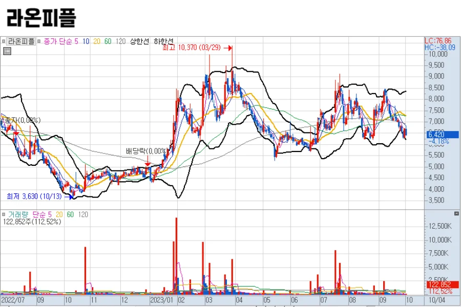Click the 02 month date axis label
Screen dimensions: 461x307
tap(181, 300)
